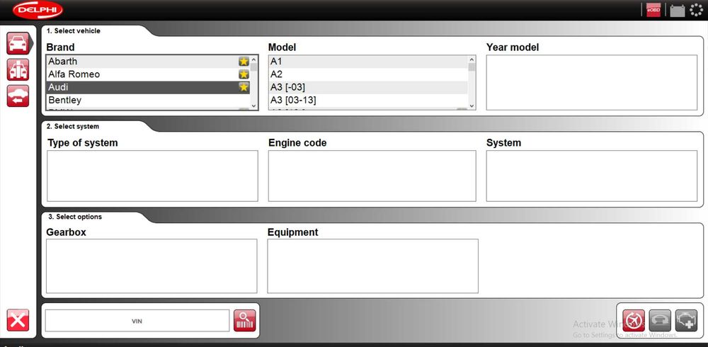The image size is (708, 347).
Task: Click the VIN input field
Action: click(137, 321)
